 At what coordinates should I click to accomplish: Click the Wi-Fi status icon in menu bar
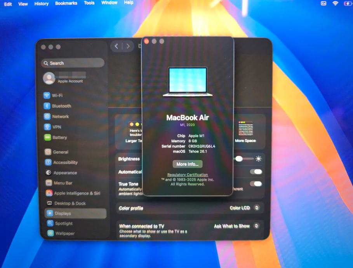click(335, 3)
